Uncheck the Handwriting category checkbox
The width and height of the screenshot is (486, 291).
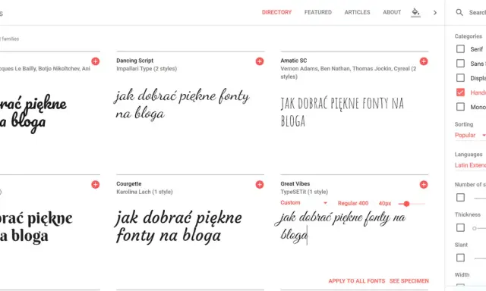(x=460, y=92)
